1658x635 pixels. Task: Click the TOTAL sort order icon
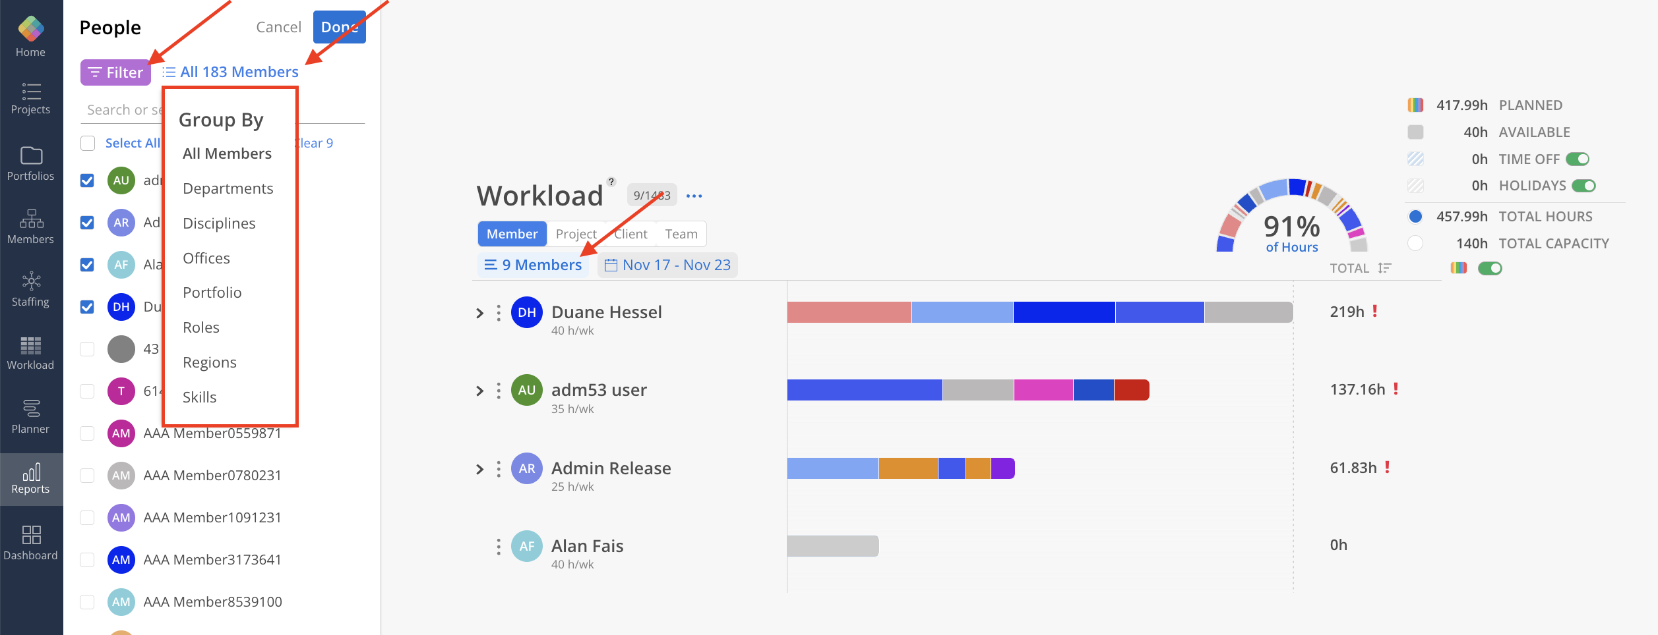point(1384,268)
